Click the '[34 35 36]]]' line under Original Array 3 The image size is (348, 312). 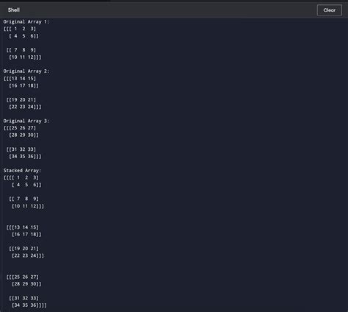25,156
